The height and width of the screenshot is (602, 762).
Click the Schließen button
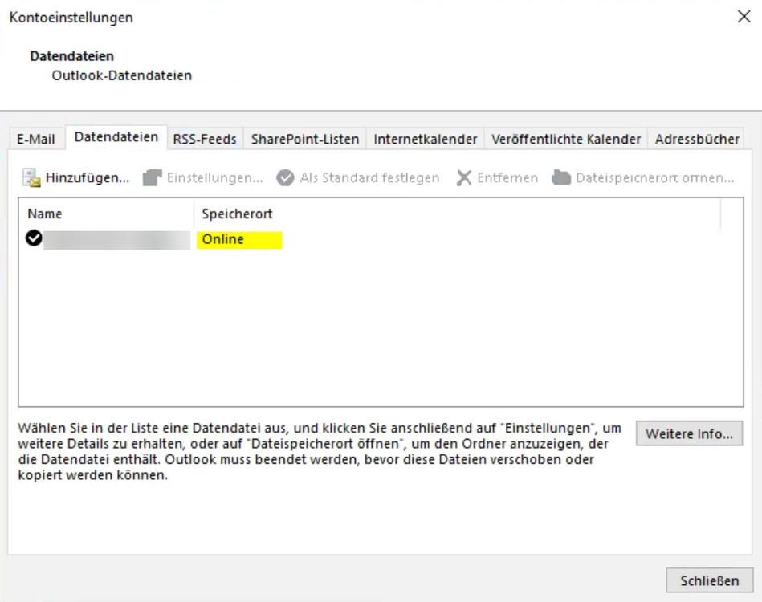pos(709,580)
